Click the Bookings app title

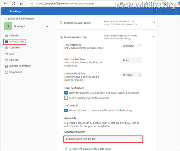click(16, 11)
